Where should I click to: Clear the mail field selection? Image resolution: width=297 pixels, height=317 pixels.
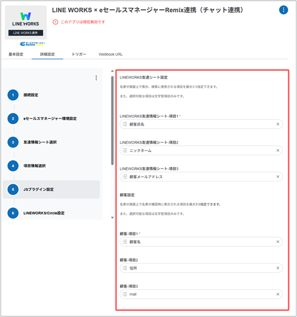[278, 294]
